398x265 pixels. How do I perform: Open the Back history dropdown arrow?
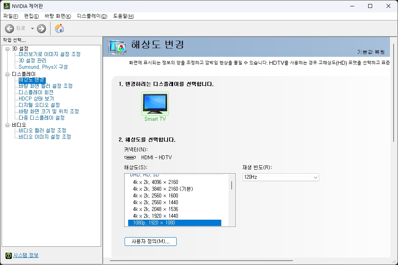point(32,28)
